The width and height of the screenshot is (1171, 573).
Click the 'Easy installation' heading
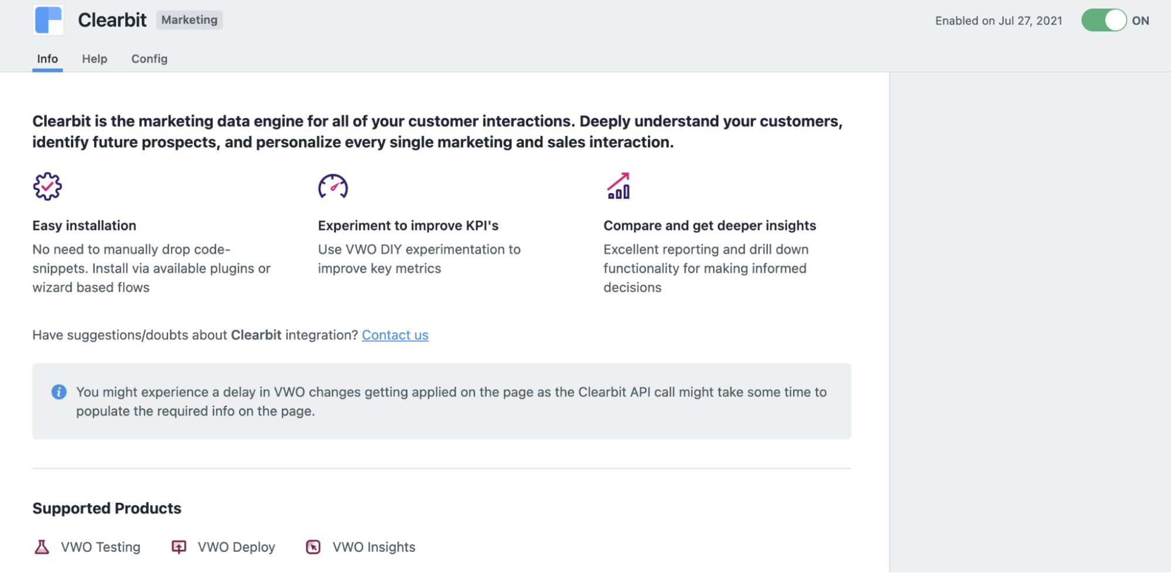[84, 225]
